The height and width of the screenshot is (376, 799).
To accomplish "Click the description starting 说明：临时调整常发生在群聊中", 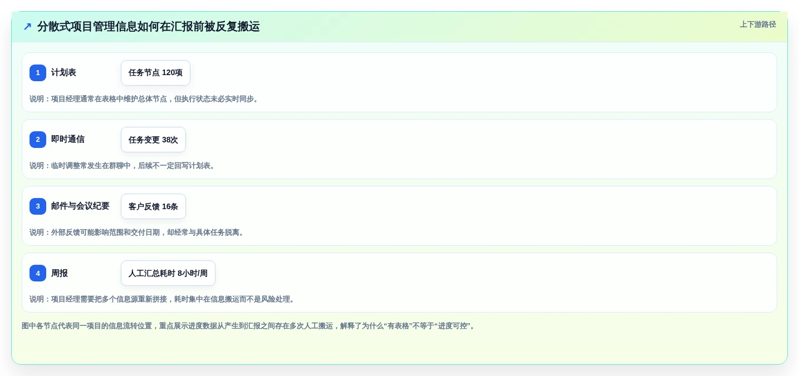I will (124, 166).
